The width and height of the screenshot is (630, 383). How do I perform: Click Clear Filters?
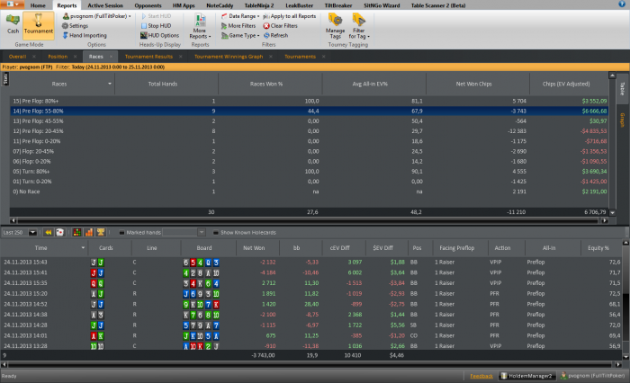tap(280, 26)
